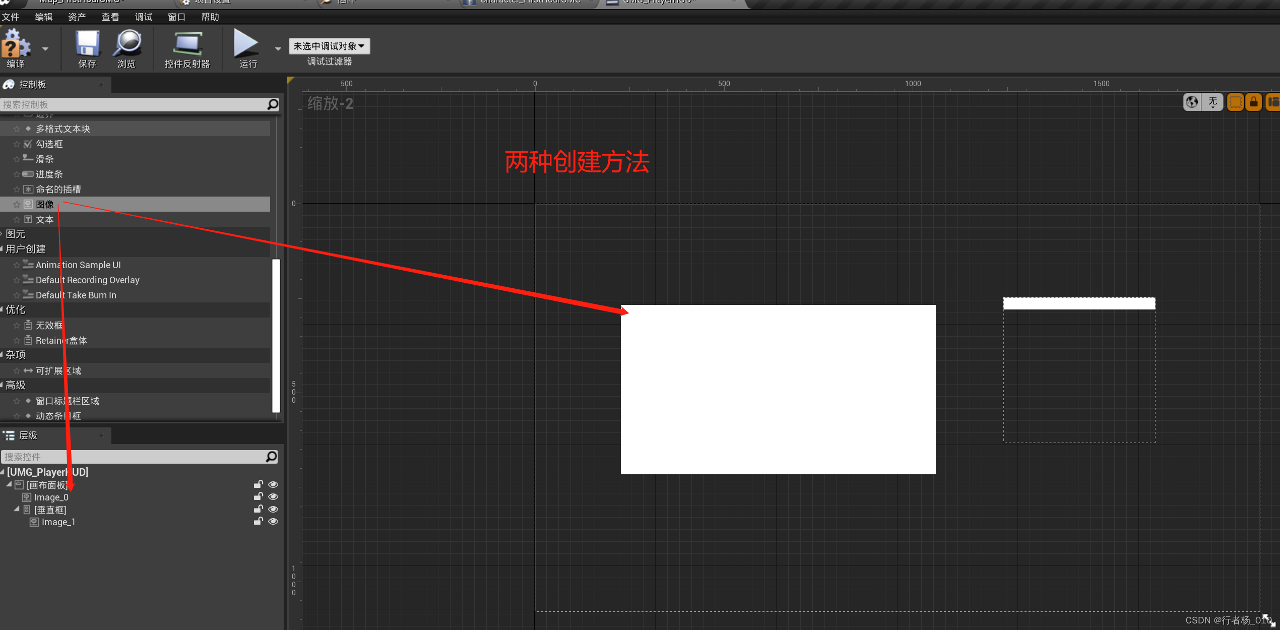Image resolution: width=1280 pixels, height=630 pixels.
Task: Unlock toggle for Image_1 row
Action: pyautogui.click(x=258, y=522)
